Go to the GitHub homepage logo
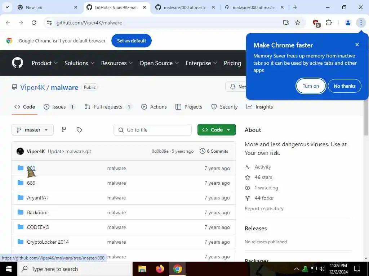Screen dimensions: 369x276 pos(18,63)
